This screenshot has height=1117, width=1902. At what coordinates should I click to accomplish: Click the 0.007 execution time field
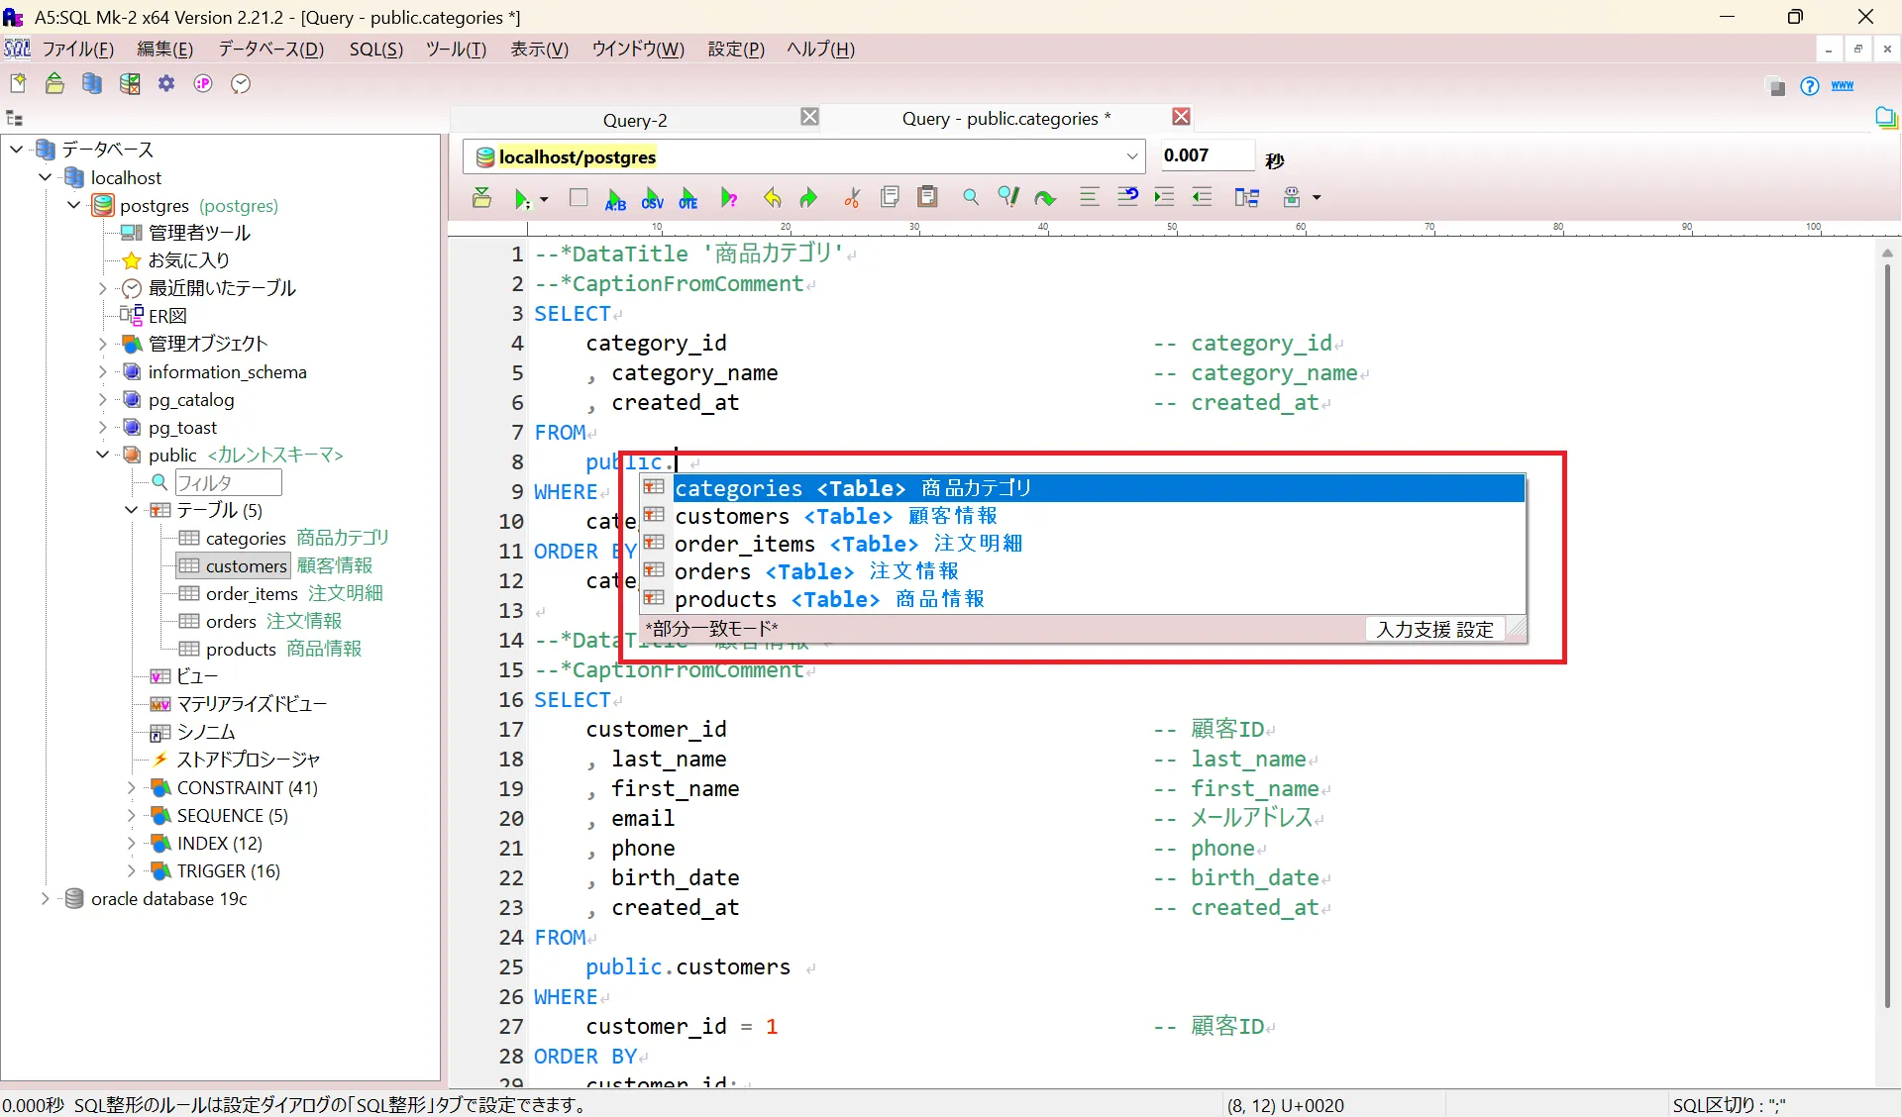pos(1206,155)
